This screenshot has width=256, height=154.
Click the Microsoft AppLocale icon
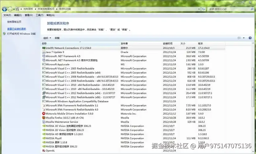pos(44,64)
